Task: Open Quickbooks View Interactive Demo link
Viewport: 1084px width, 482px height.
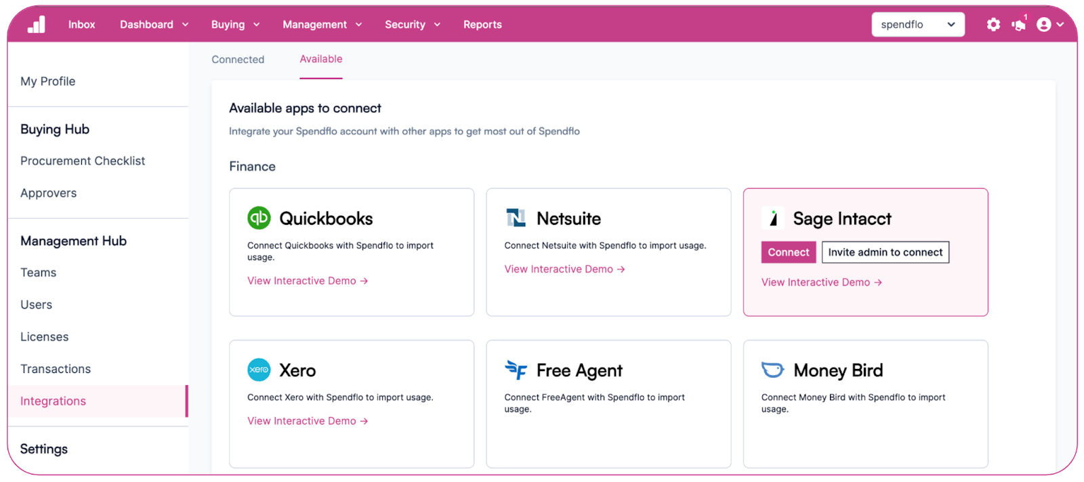Action: click(308, 281)
